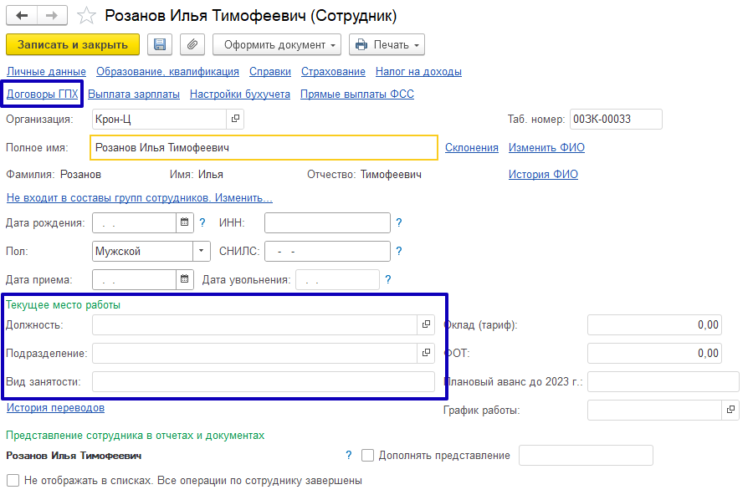The height and width of the screenshot is (500, 753).
Task: Click the save diskette icon
Action: coord(160,44)
